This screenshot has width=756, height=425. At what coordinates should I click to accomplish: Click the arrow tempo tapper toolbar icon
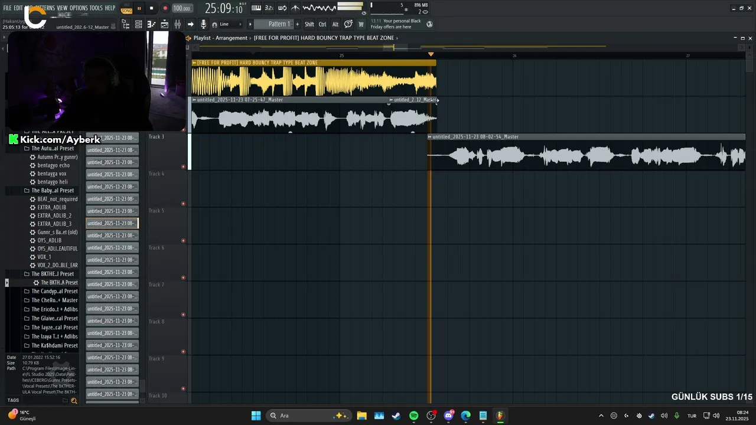pyautogui.click(x=190, y=24)
